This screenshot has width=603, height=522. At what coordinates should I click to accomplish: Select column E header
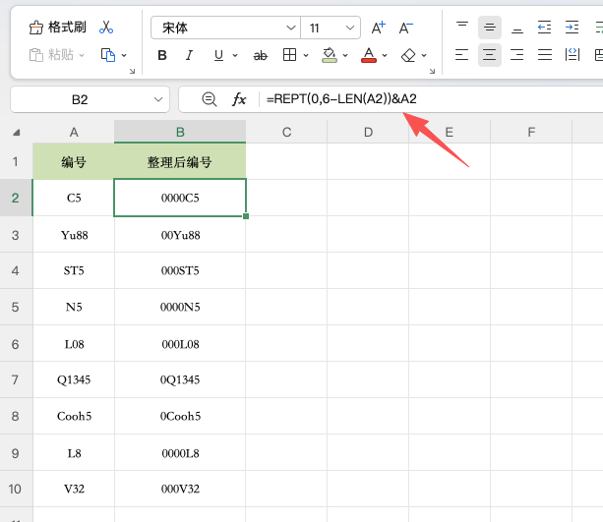450,133
